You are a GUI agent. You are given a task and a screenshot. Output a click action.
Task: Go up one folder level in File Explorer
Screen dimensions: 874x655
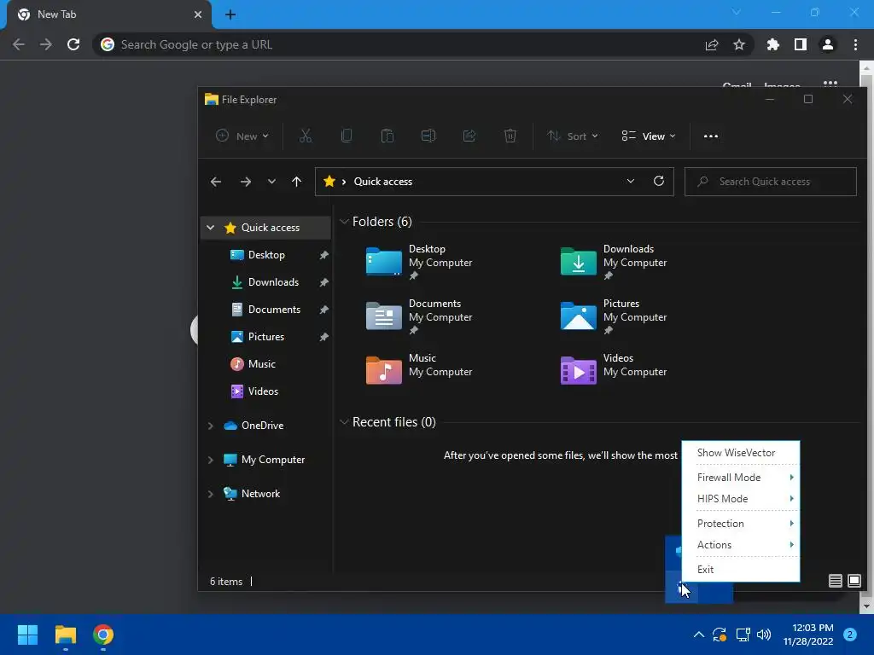pyautogui.click(x=296, y=182)
